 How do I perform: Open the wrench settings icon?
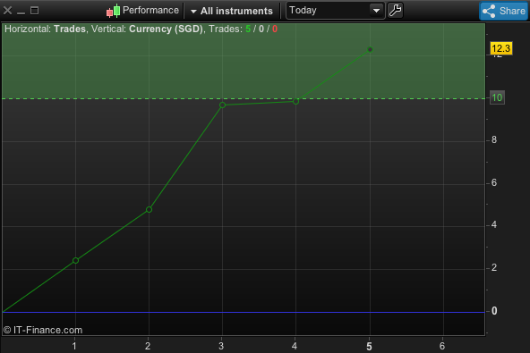395,11
